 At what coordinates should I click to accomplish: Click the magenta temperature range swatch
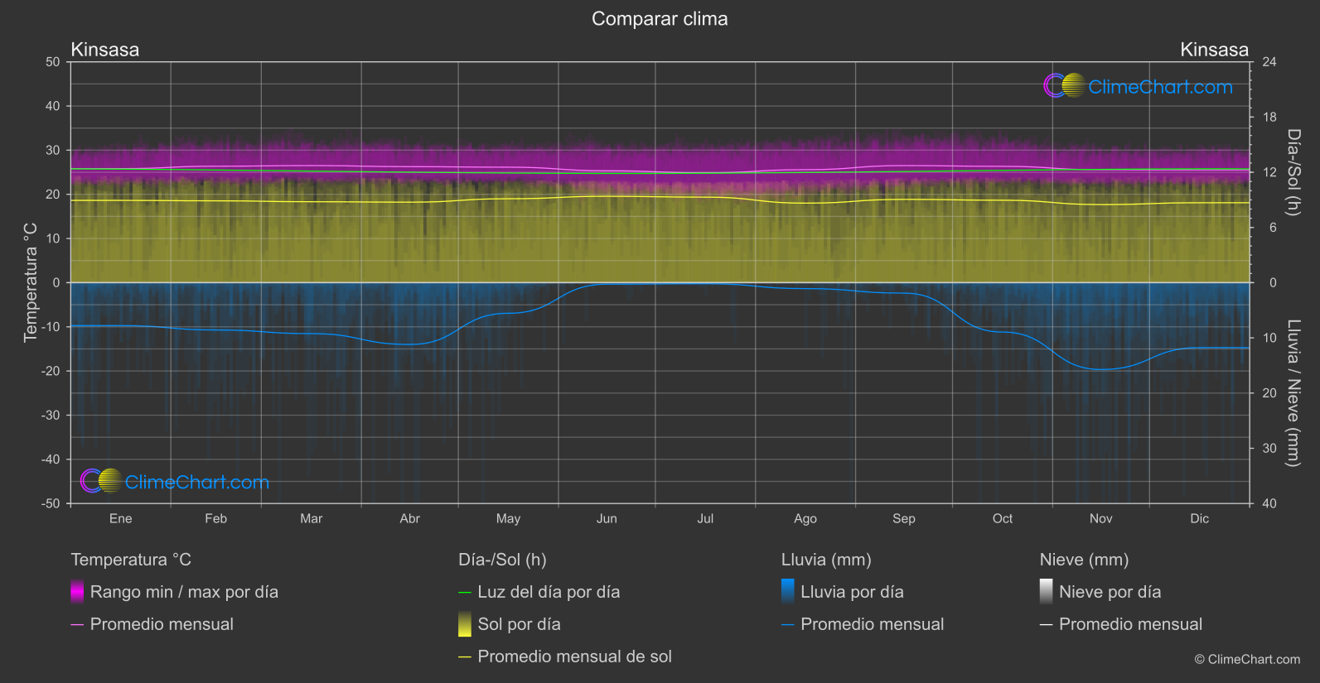[x=77, y=592]
